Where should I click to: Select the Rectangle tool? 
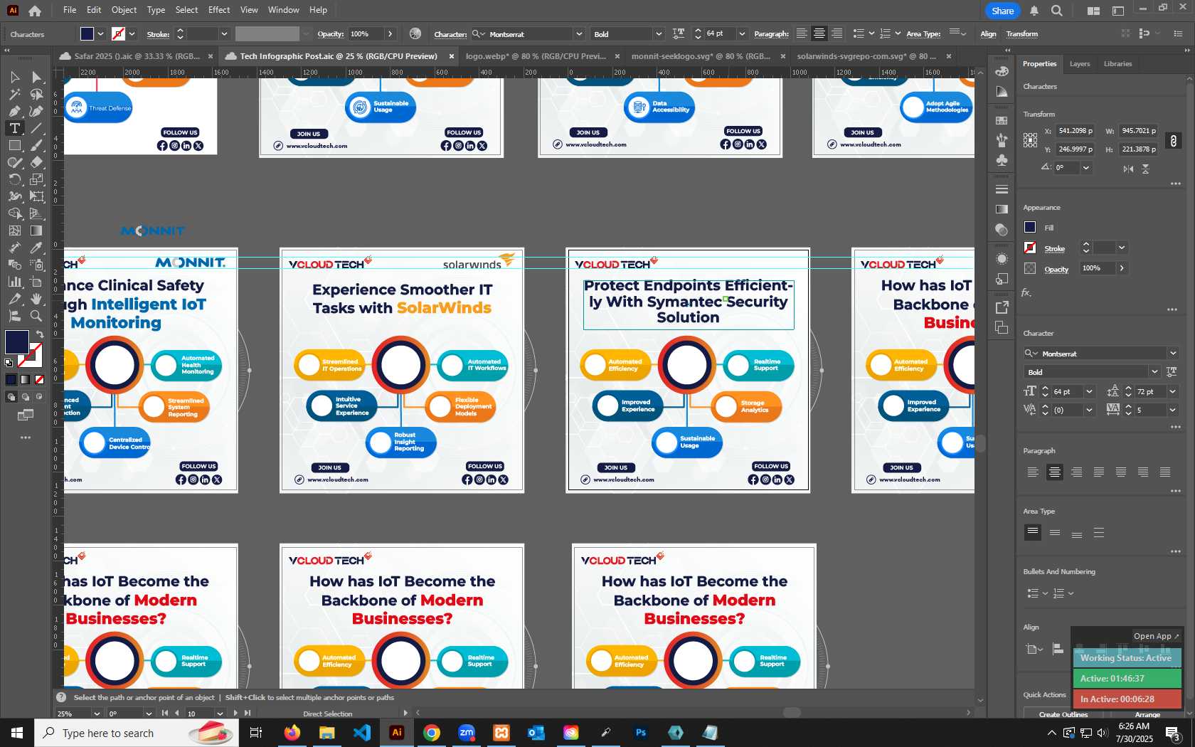click(x=14, y=145)
